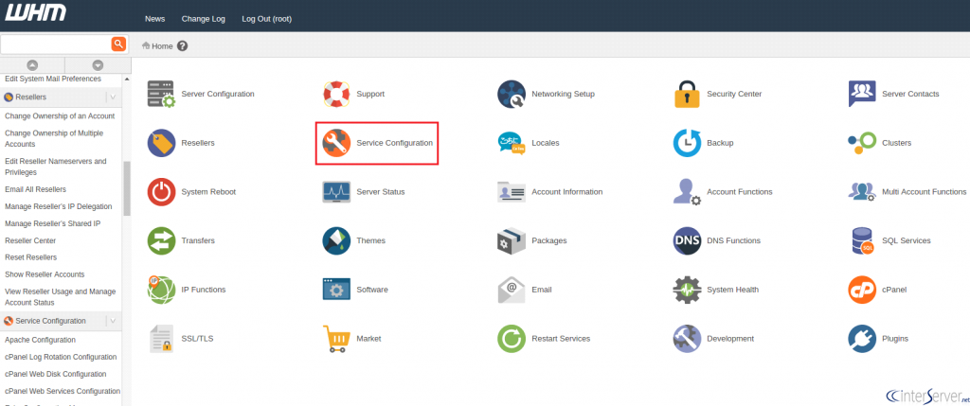Open the Security Center padlock icon

click(x=687, y=94)
